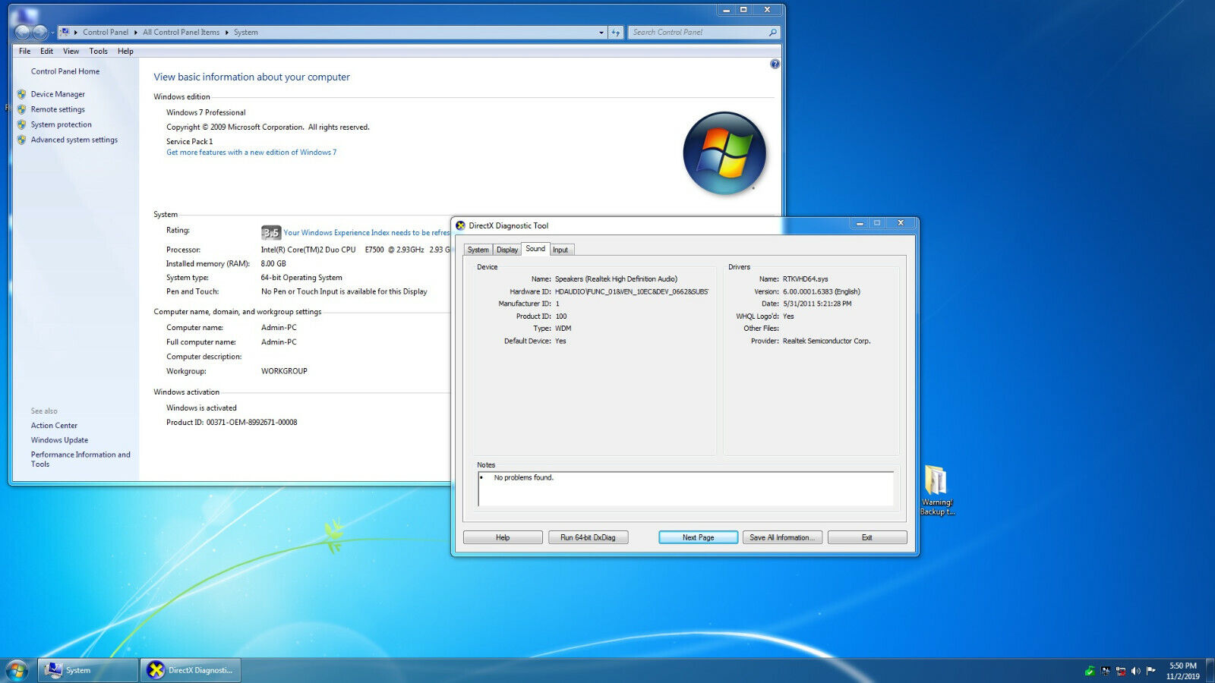Select RTKVHD64.sys driver name text

point(806,279)
